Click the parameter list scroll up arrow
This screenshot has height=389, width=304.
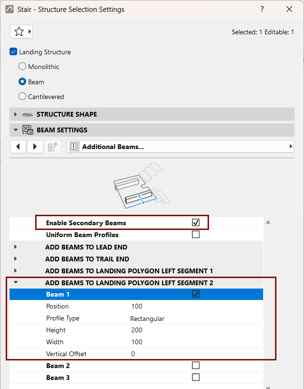point(268,222)
